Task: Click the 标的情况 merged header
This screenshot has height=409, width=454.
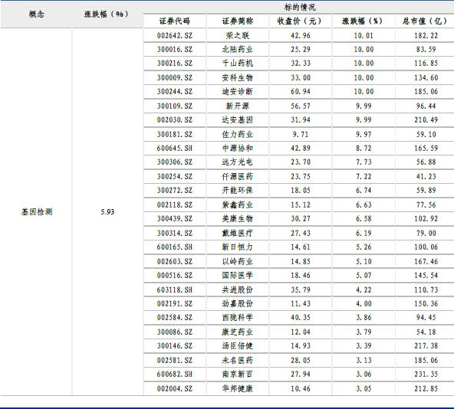Action: click(x=300, y=7)
